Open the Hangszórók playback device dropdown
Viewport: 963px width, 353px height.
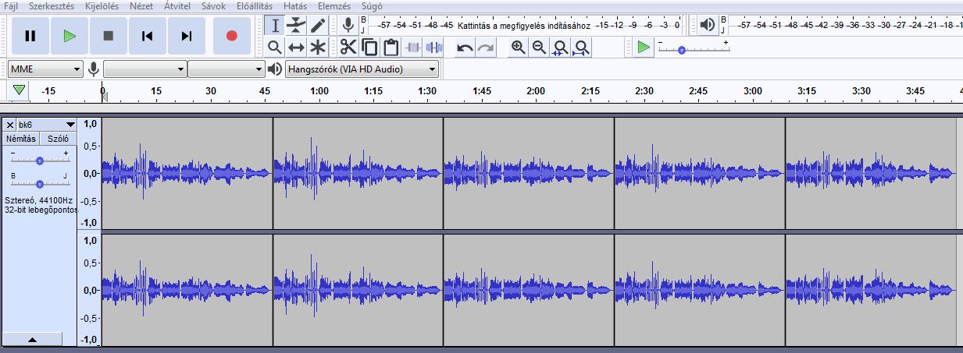coord(362,69)
